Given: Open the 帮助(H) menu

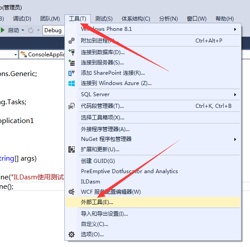Looking at the screenshot, I should click(x=225, y=19).
